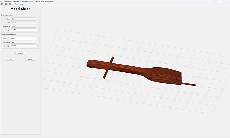Click the Name field containing Shape 6
230x138 pixels.
(x=24, y=39)
